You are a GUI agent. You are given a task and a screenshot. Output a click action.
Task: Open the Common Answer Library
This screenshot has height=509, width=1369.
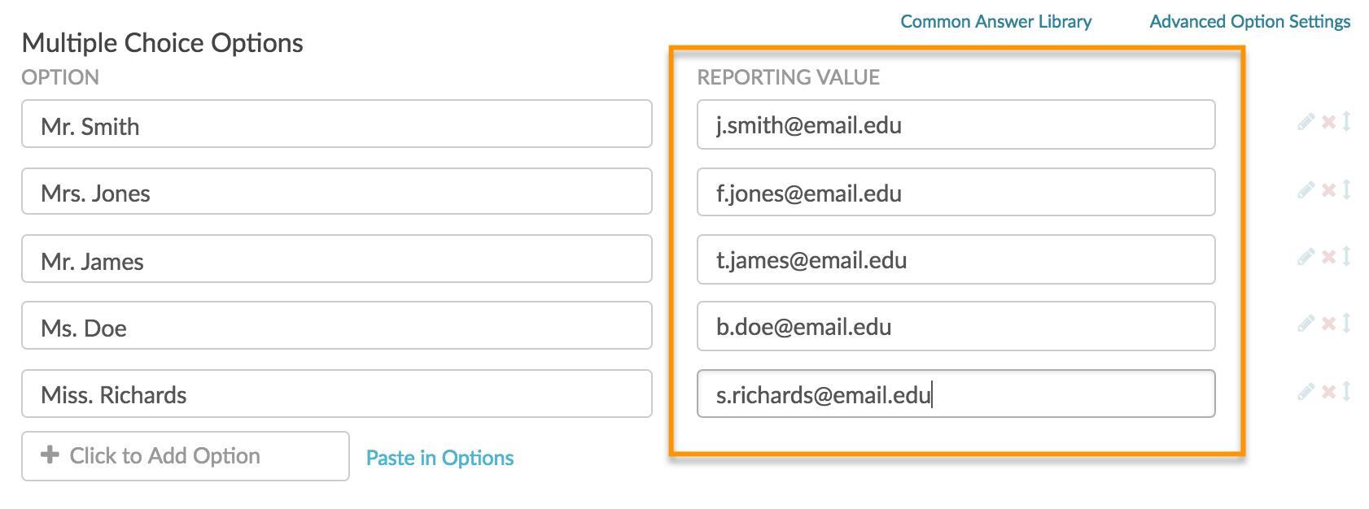995,22
